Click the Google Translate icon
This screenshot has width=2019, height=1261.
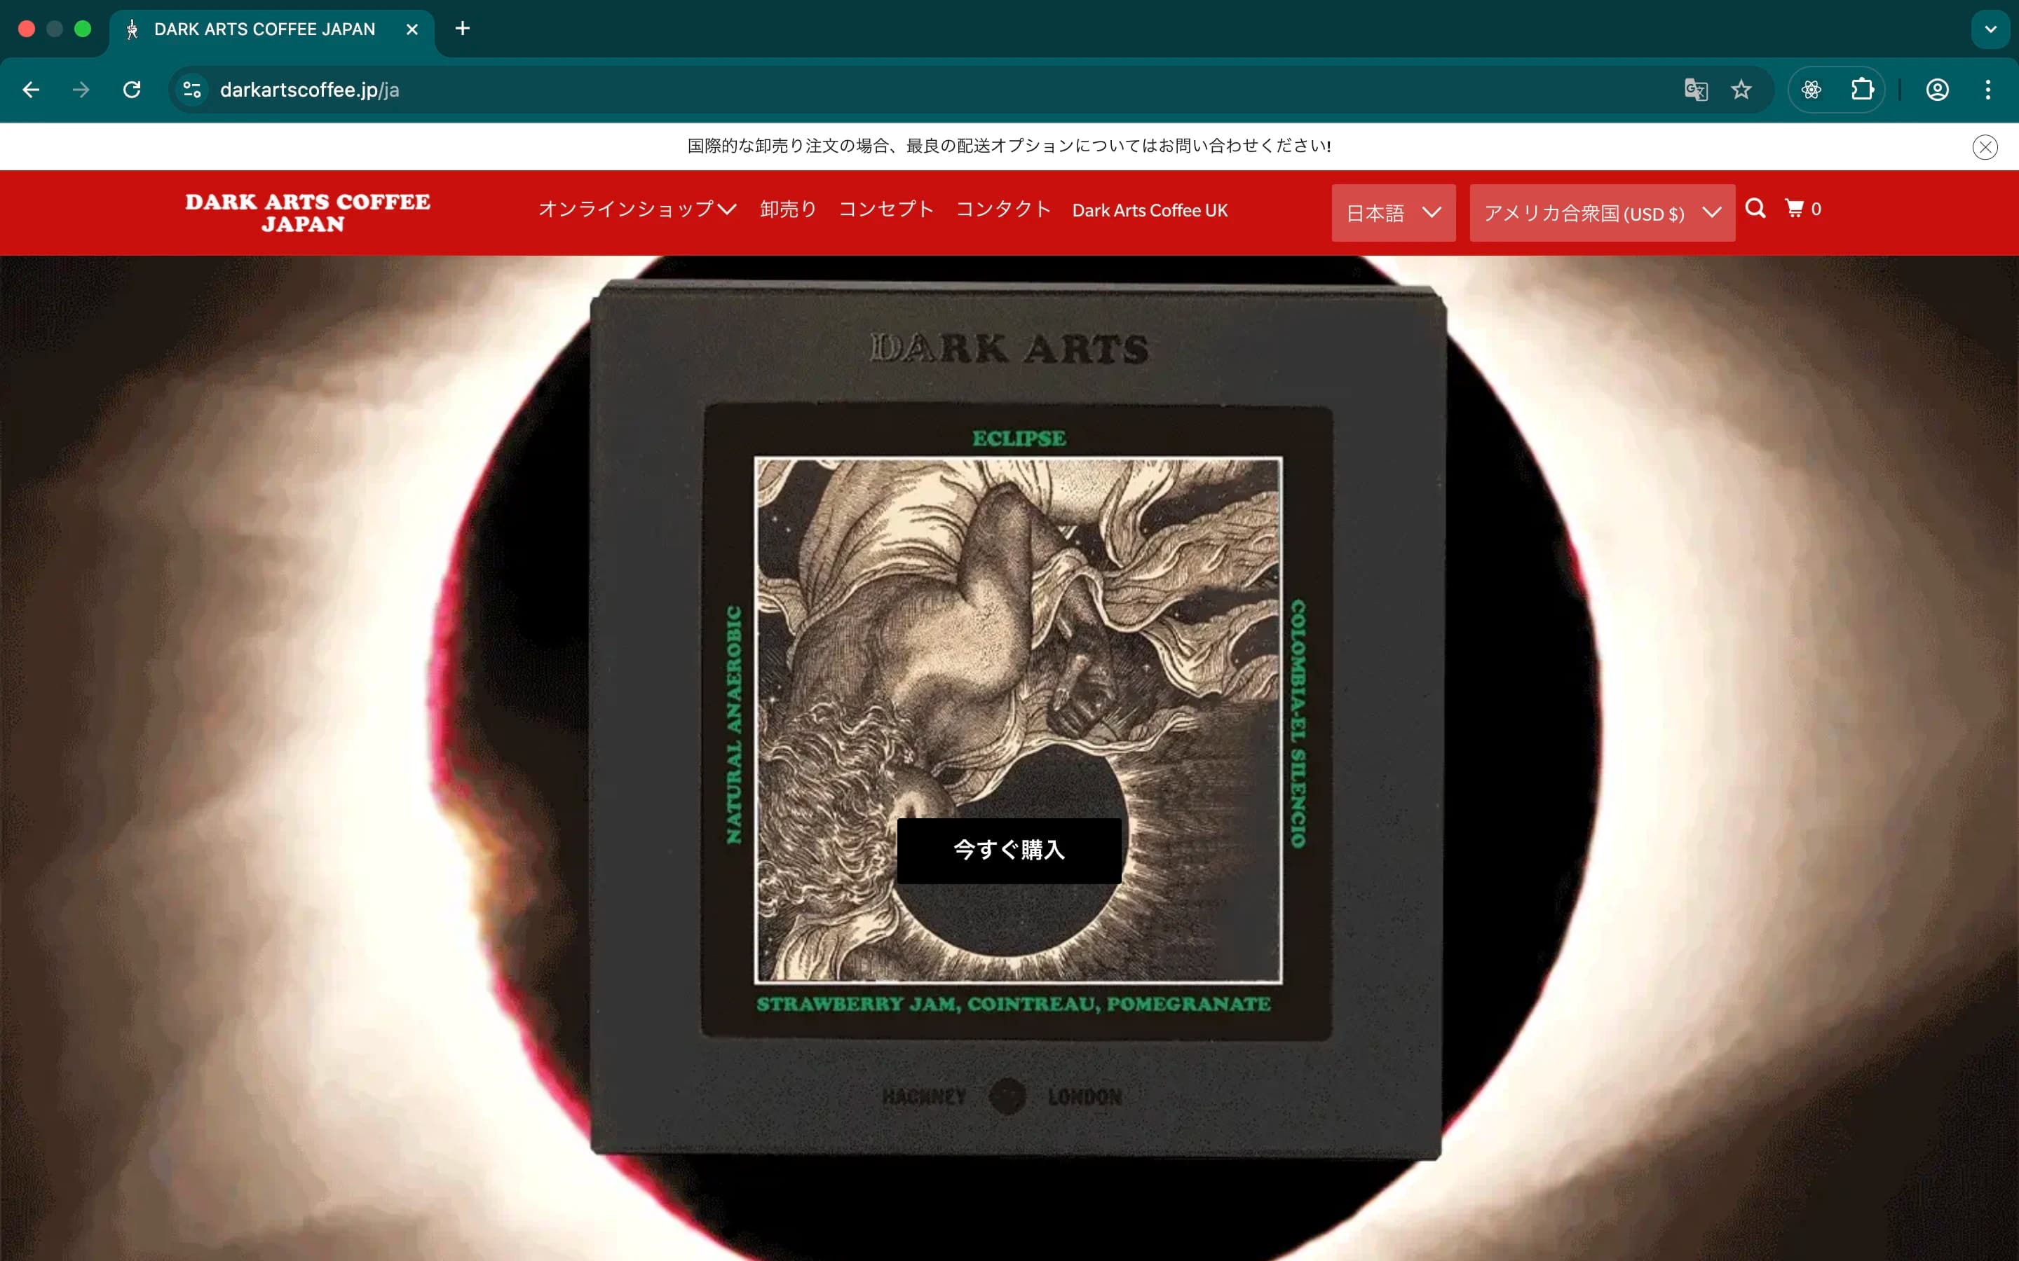[x=1695, y=89]
